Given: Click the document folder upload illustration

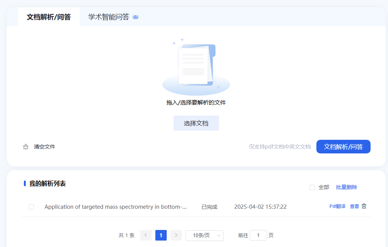Looking at the screenshot, I should pyautogui.click(x=196, y=67).
